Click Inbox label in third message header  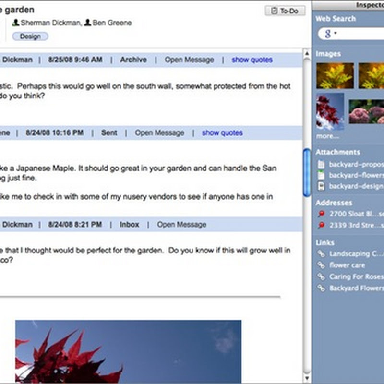pyautogui.click(x=129, y=224)
